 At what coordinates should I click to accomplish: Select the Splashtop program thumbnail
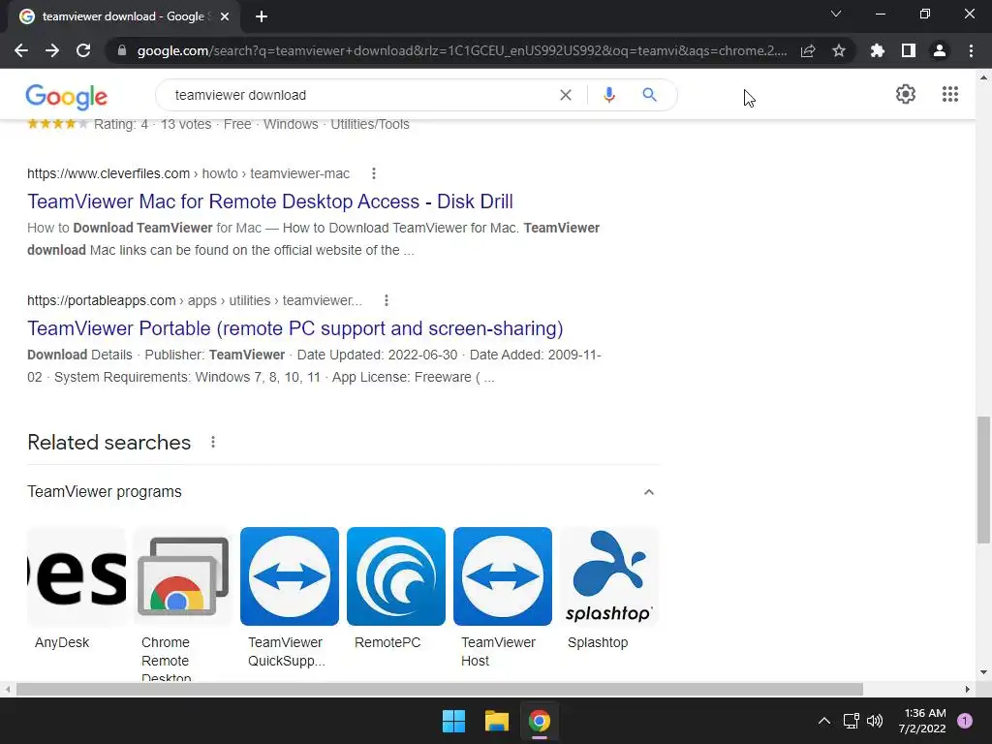click(x=609, y=576)
